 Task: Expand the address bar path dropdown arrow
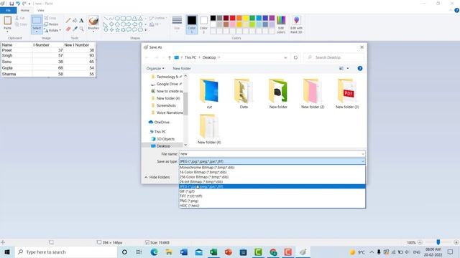(x=285, y=57)
